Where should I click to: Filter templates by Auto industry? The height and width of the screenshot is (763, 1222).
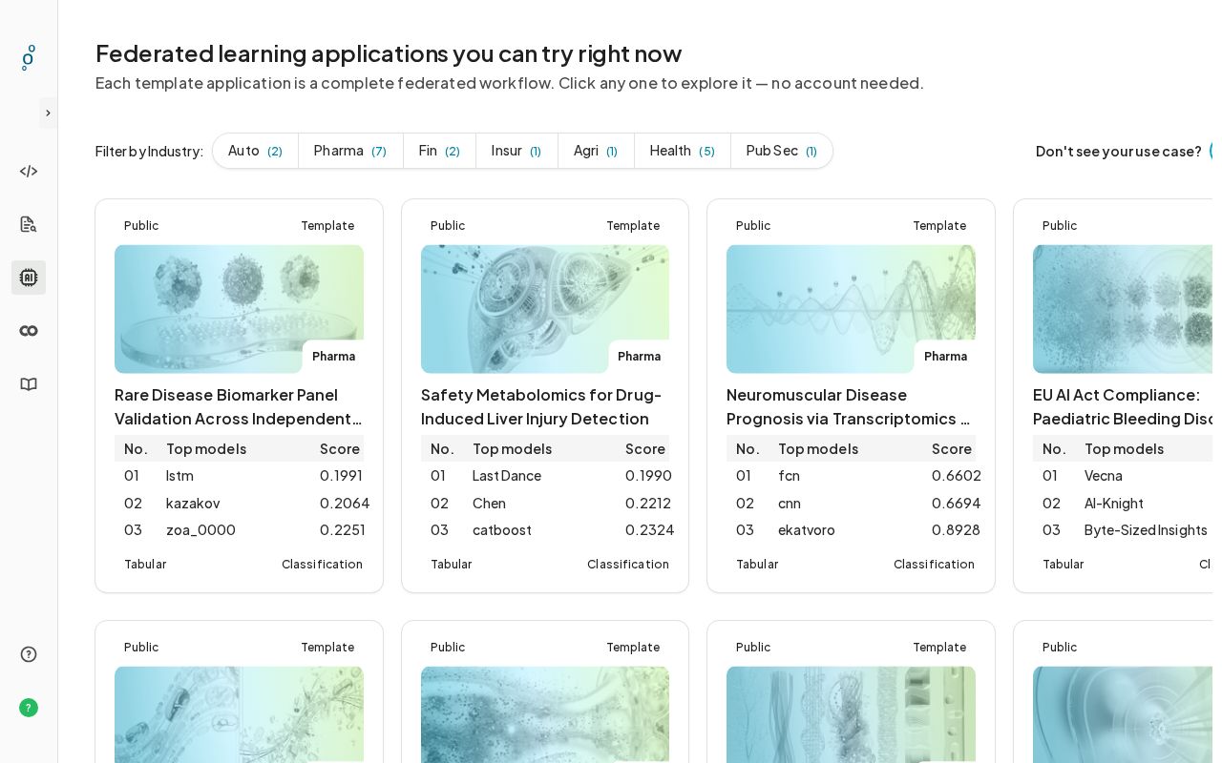(255, 151)
